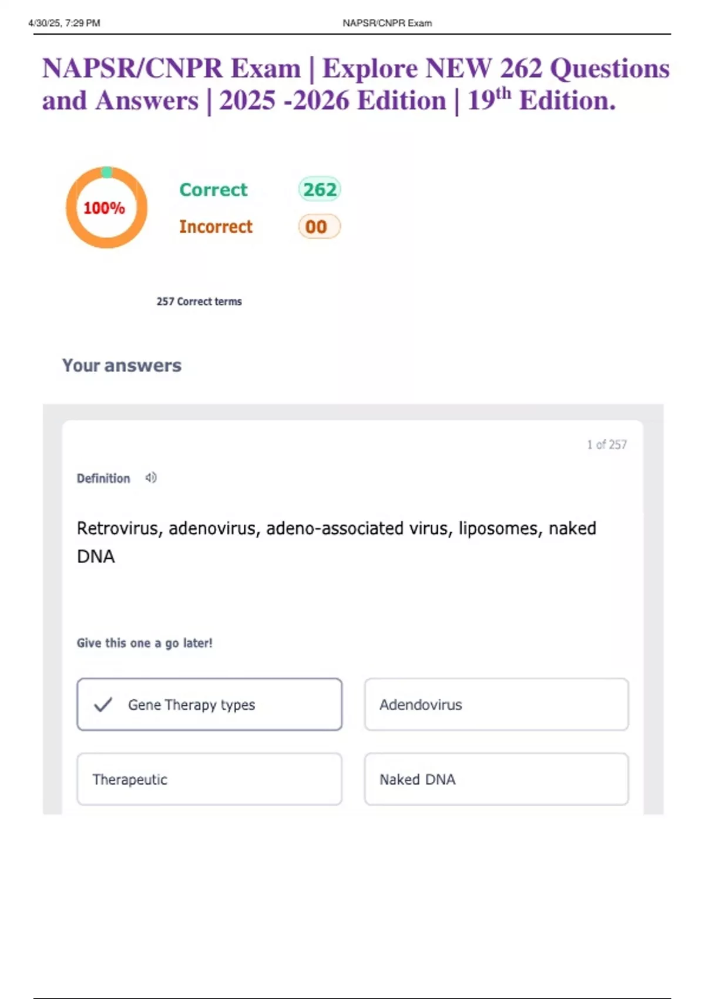Click the 'Incorrect' score label
This screenshot has width=705, height=999.
point(216,227)
